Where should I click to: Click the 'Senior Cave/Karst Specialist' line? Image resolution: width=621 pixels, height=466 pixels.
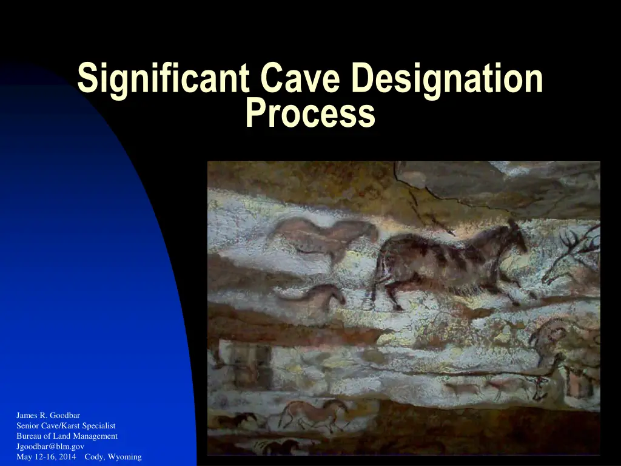point(65,425)
